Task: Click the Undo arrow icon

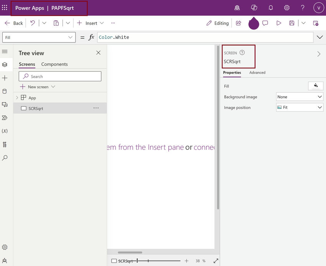Action: tap(33, 23)
